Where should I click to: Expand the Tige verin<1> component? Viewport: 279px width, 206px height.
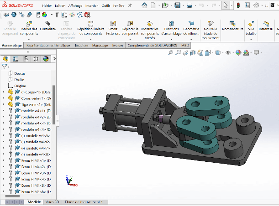point(4,104)
